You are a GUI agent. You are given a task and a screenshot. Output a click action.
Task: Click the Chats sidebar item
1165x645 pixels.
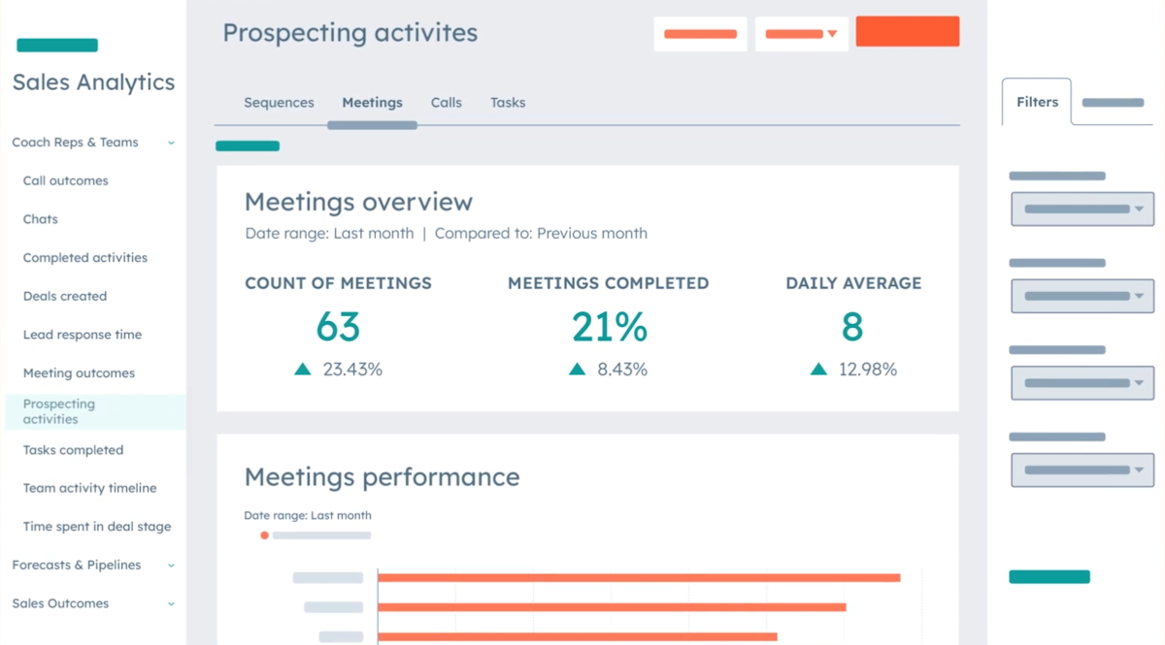click(40, 218)
